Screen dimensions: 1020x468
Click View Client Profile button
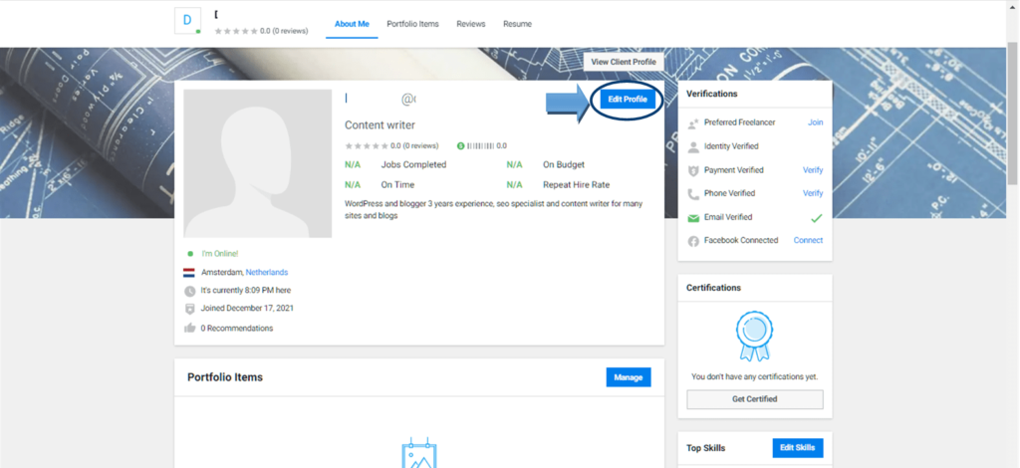(x=624, y=62)
